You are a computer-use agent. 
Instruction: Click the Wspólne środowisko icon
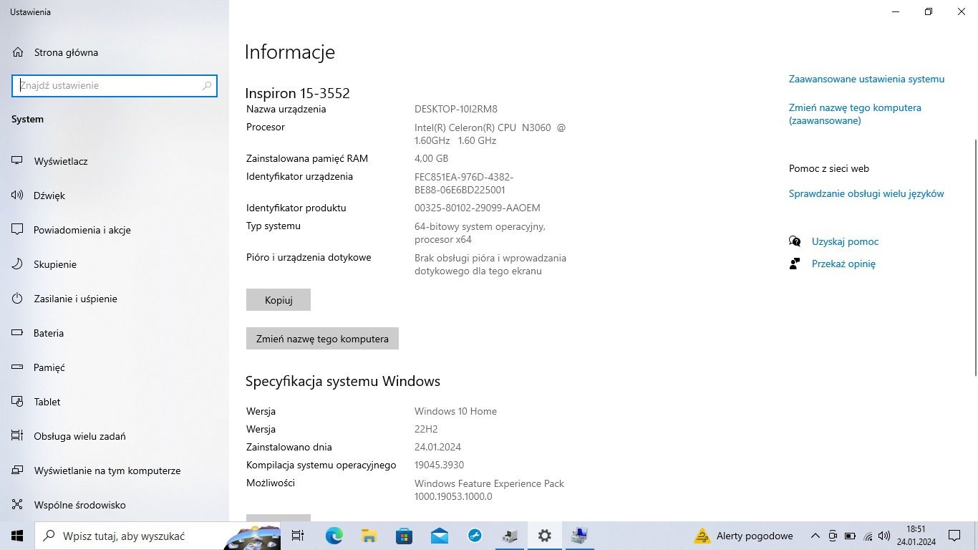[18, 505]
